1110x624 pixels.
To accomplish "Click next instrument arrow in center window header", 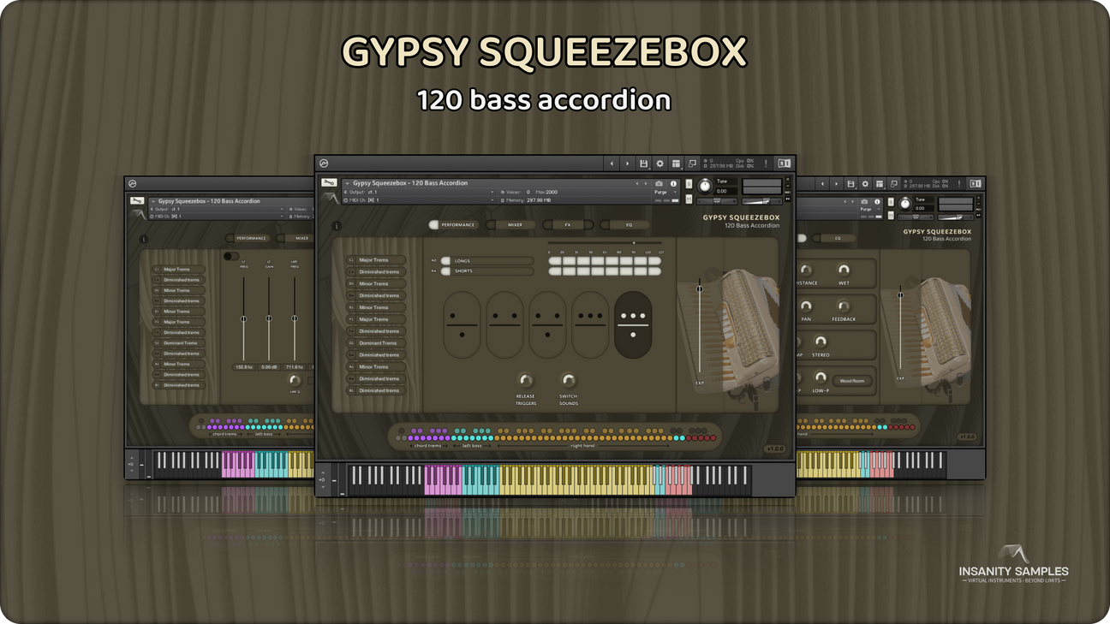I will pos(627,163).
